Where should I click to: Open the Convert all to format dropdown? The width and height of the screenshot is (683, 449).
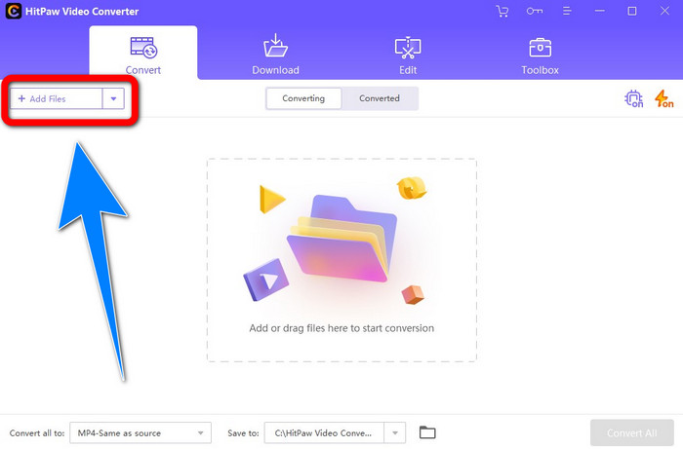tap(141, 432)
